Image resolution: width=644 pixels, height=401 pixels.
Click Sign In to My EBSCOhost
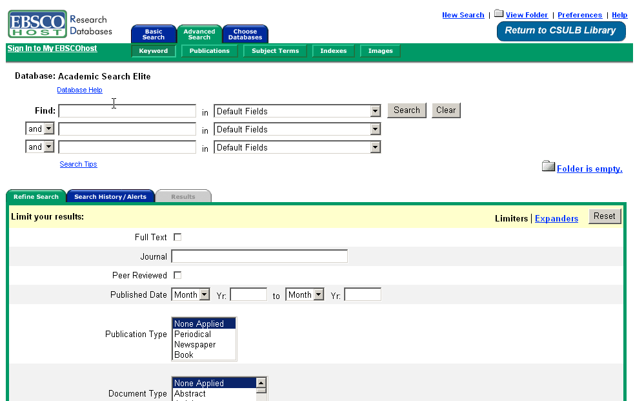click(x=52, y=48)
